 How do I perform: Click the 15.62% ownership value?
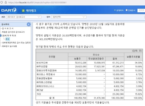[138, 94]
